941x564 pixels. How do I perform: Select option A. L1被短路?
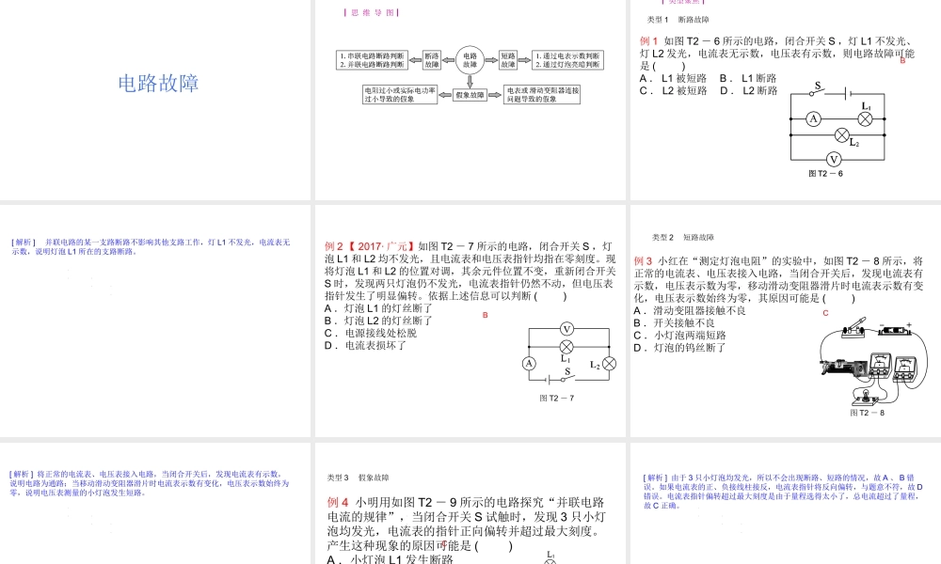tap(674, 79)
